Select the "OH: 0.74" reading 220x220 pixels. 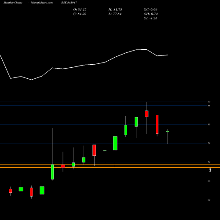coord(150,14)
